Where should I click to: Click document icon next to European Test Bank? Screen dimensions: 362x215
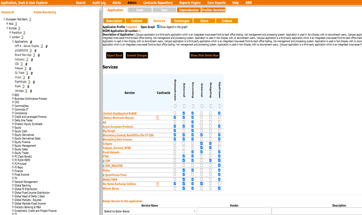[30, 19]
